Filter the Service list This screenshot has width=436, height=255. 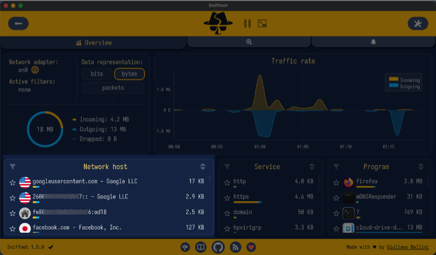(227, 166)
